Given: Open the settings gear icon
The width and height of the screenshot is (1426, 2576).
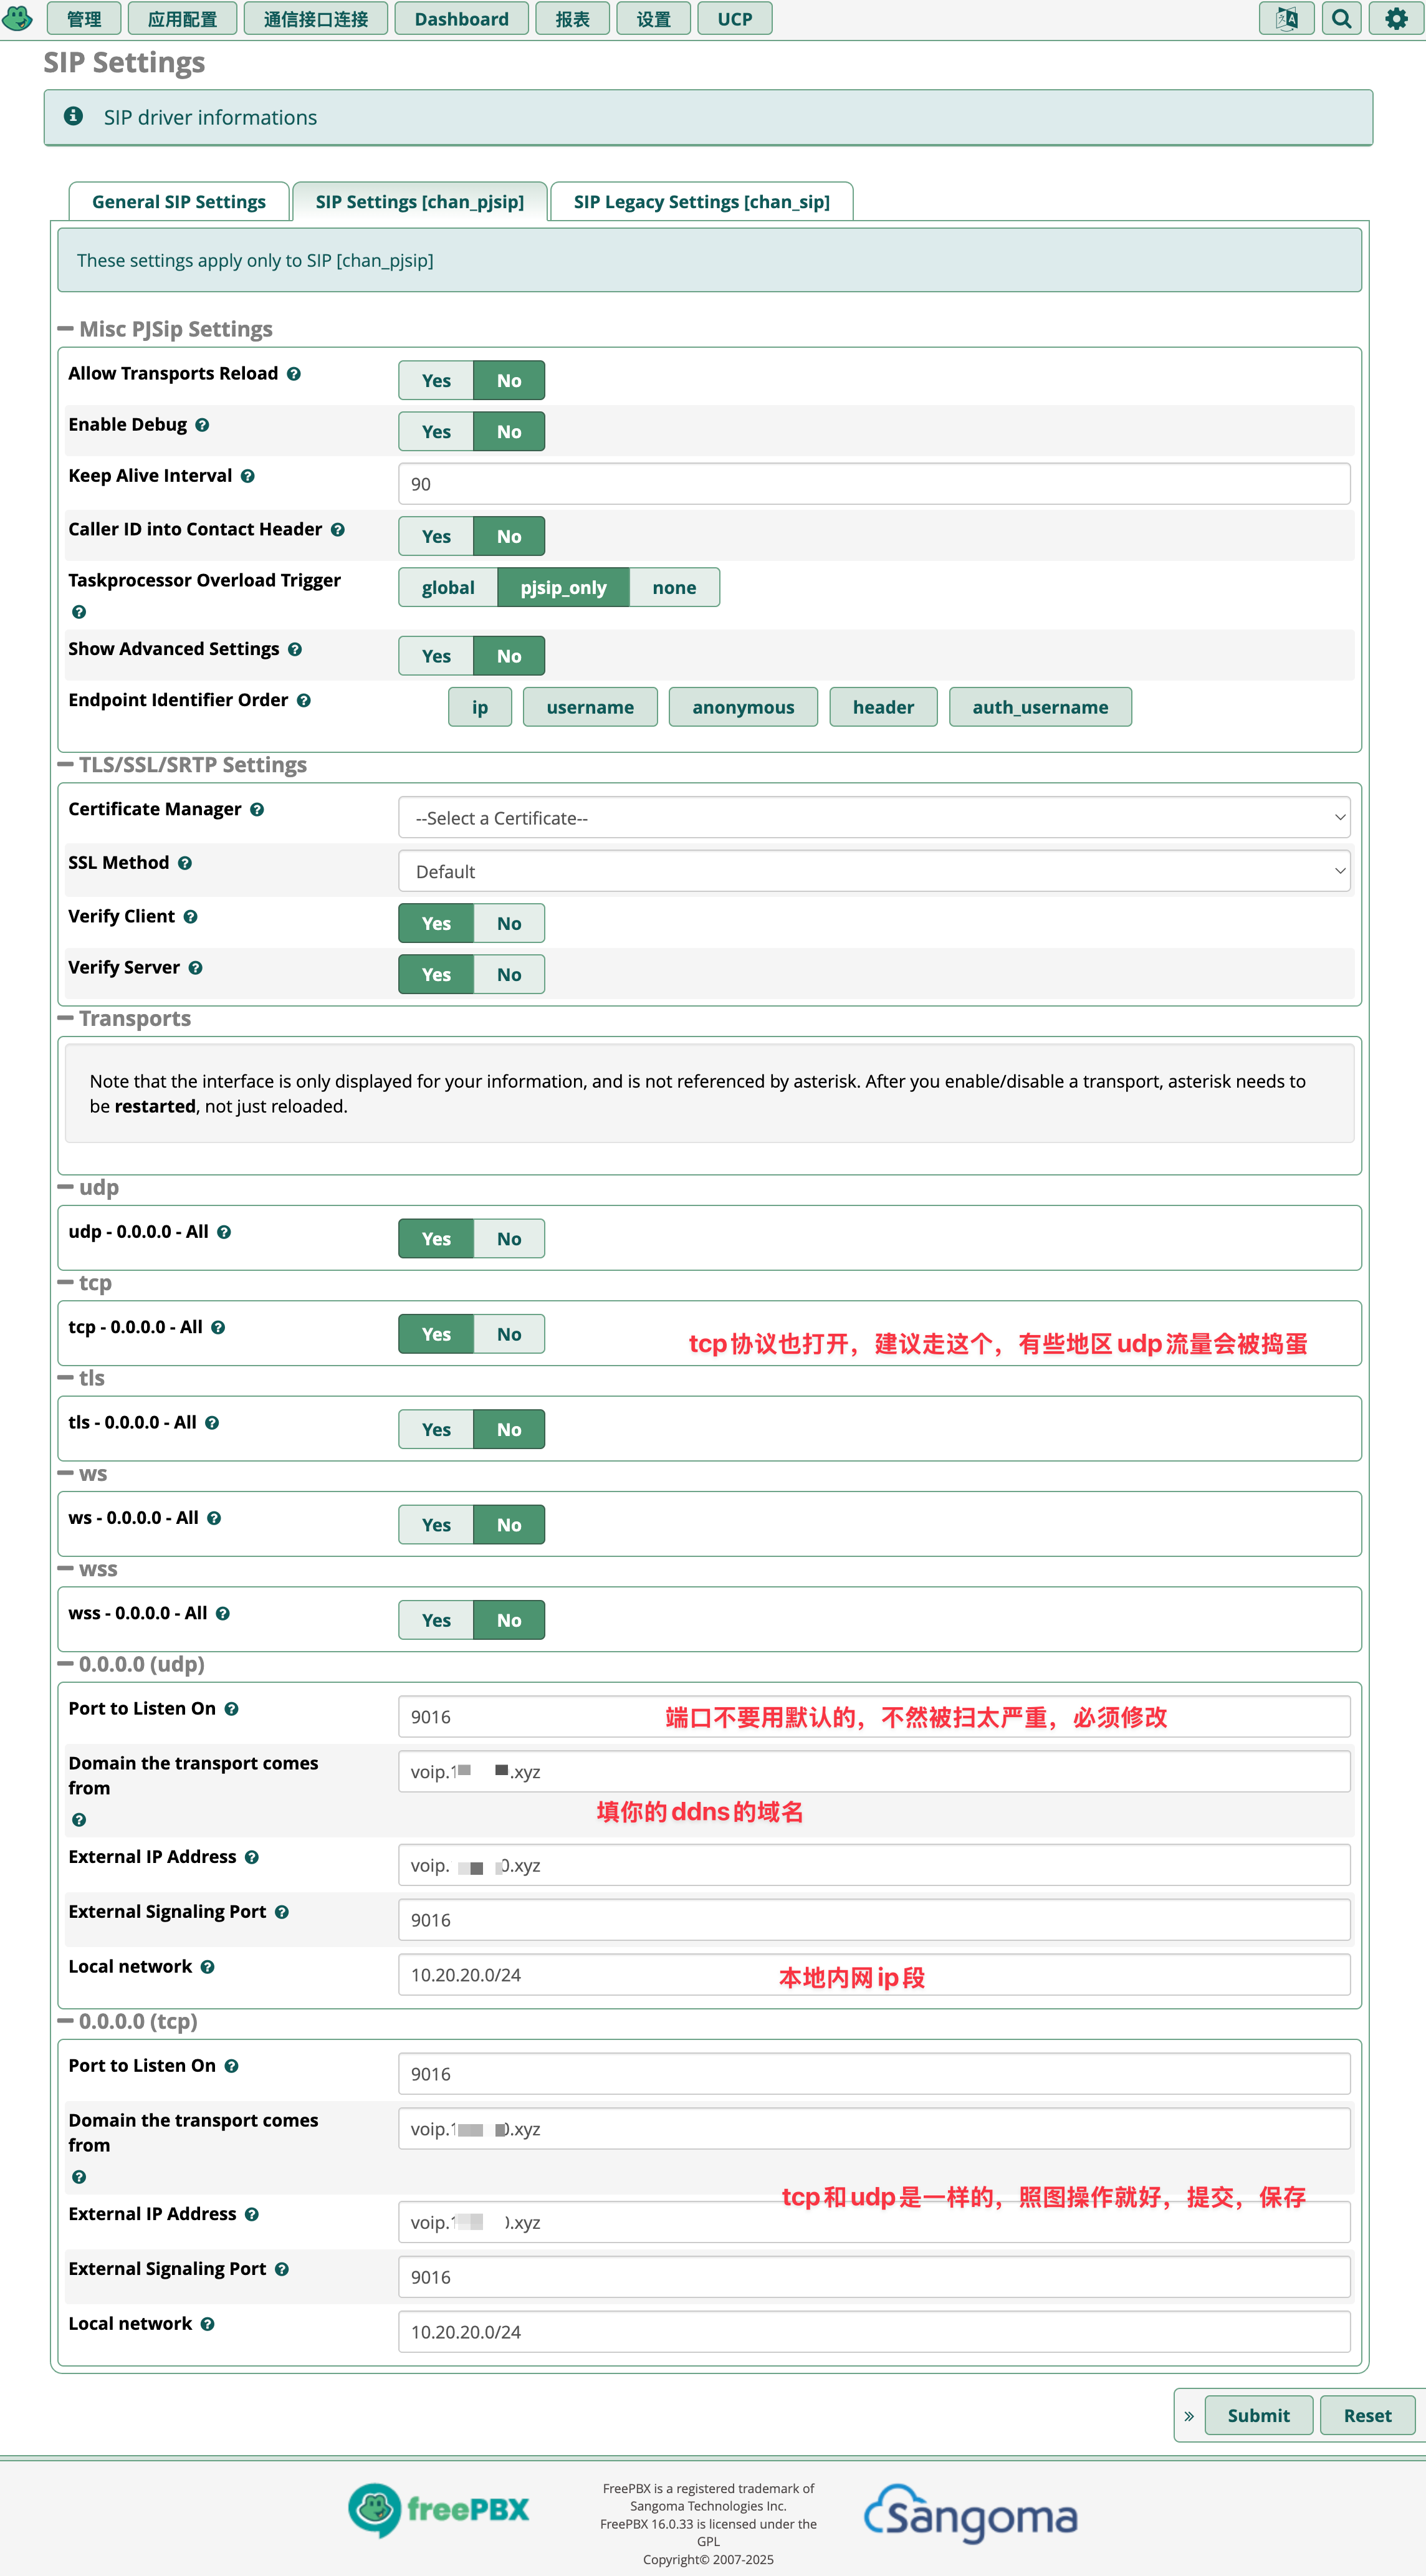Looking at the screenshot, I should (1396, 18).
